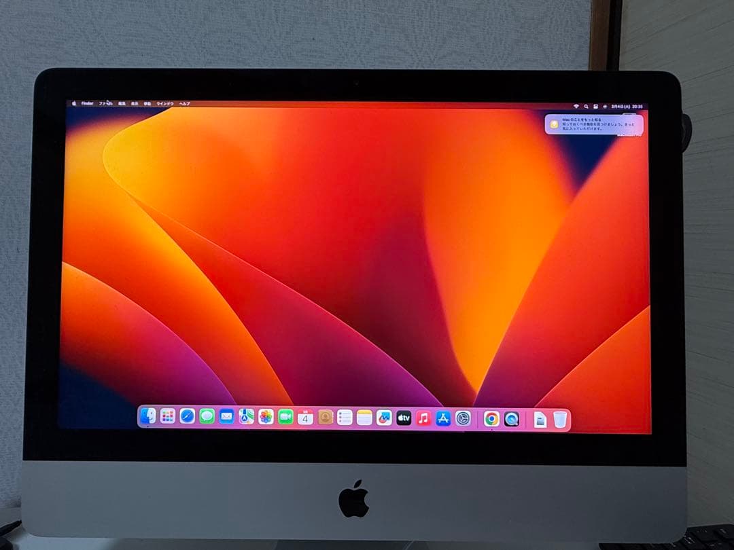Open Spotlight search in the menu bar
The image size is (734, 550).
point(586,105)
